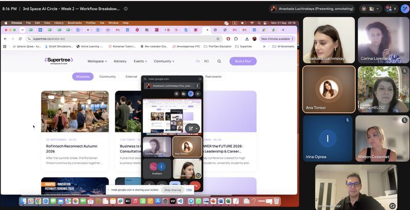Expand the captions-off dropdown arrow in Meet top bar

point(377,9)
